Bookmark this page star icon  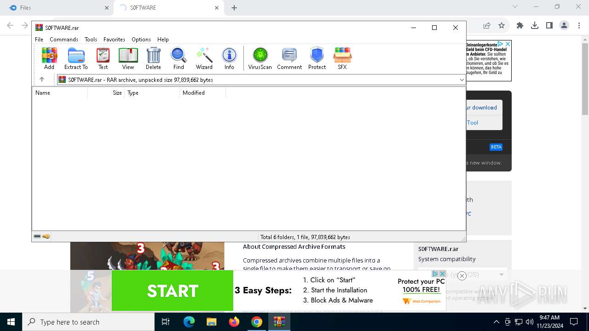502,26
